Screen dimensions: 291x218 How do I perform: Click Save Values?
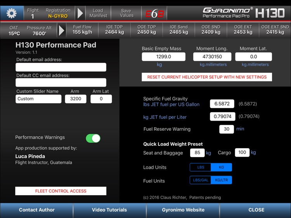coord(126,13)
